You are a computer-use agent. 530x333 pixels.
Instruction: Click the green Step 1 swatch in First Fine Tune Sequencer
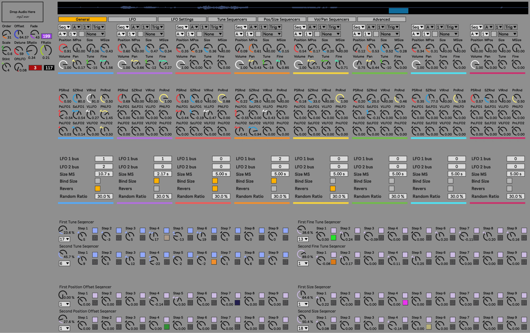coord(333,238)
